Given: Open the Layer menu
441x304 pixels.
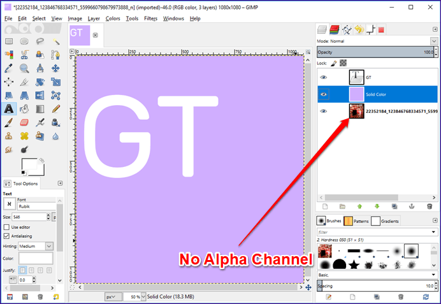Looking at the screenshot, I should [94, 18].
